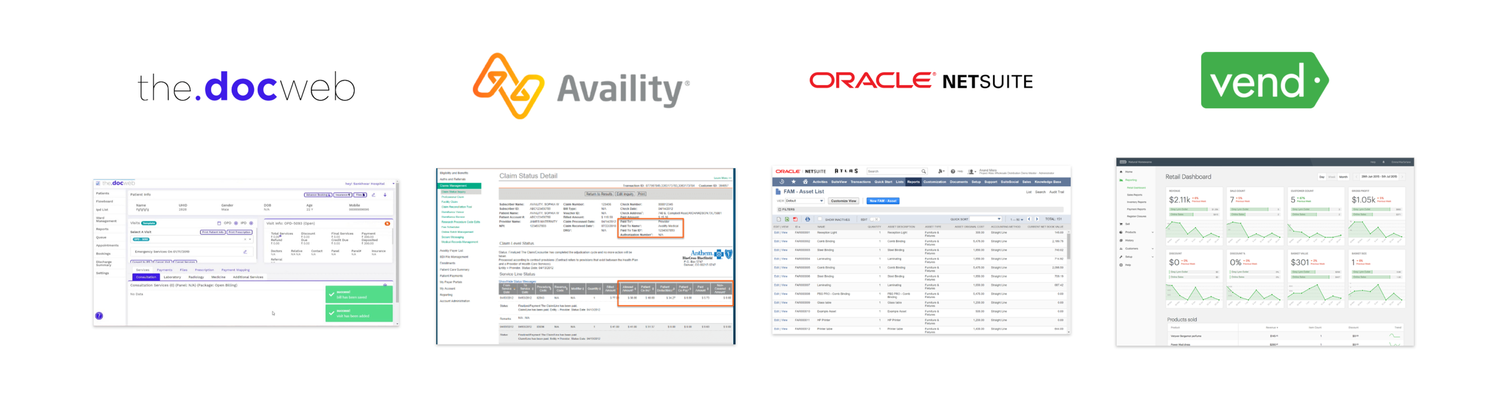The height and width of the screenshot is (415, 1508).
Task: Click the NetSuite search magnifier icon
Action: (x=923, y=171)
